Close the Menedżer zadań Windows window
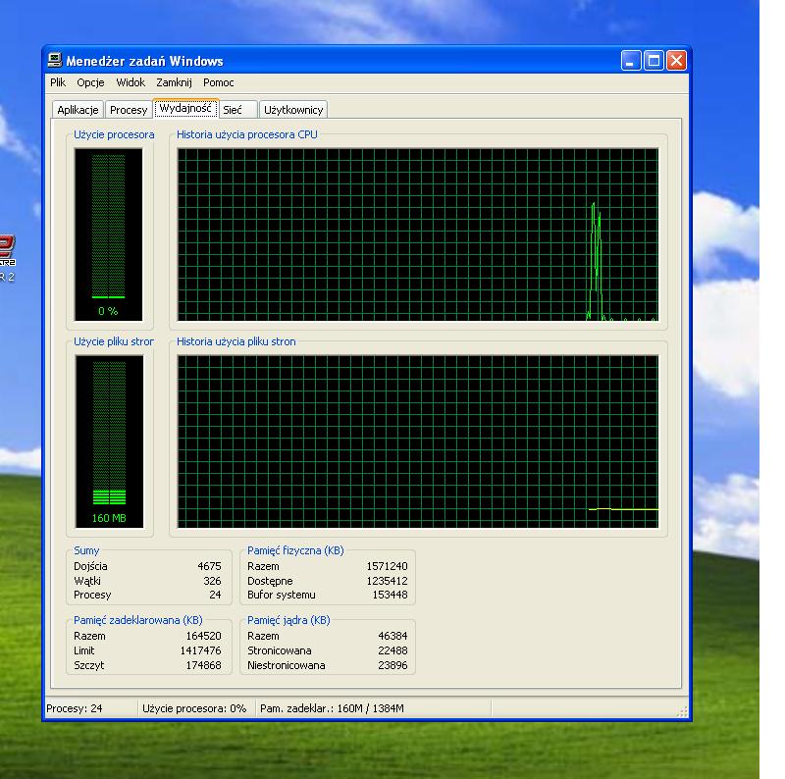 point(676,61)
